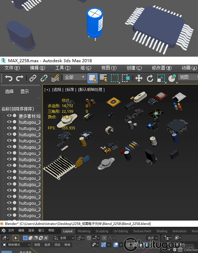The width and height of the screenshot is (198, 253).
Task: Click the Bind to Space Warp icon
Action: [55, 78]
